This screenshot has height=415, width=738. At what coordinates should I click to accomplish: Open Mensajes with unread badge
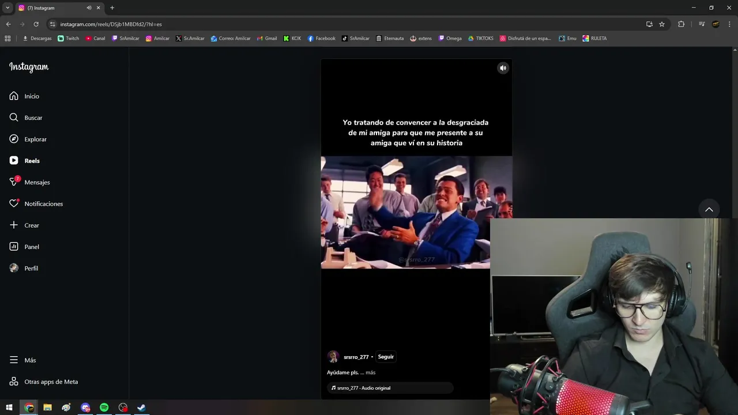click(x=29, y=182)
